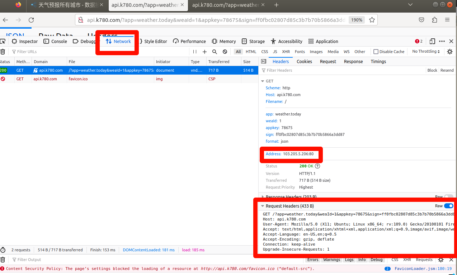Toggle Responsive Design Mode icon
Viewport: 457px width, 275px height.
[x=432, y=41]
